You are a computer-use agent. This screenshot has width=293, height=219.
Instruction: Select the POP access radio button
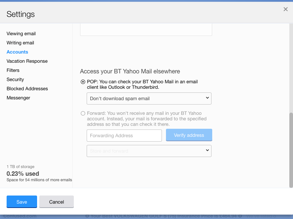click(83, 82)
